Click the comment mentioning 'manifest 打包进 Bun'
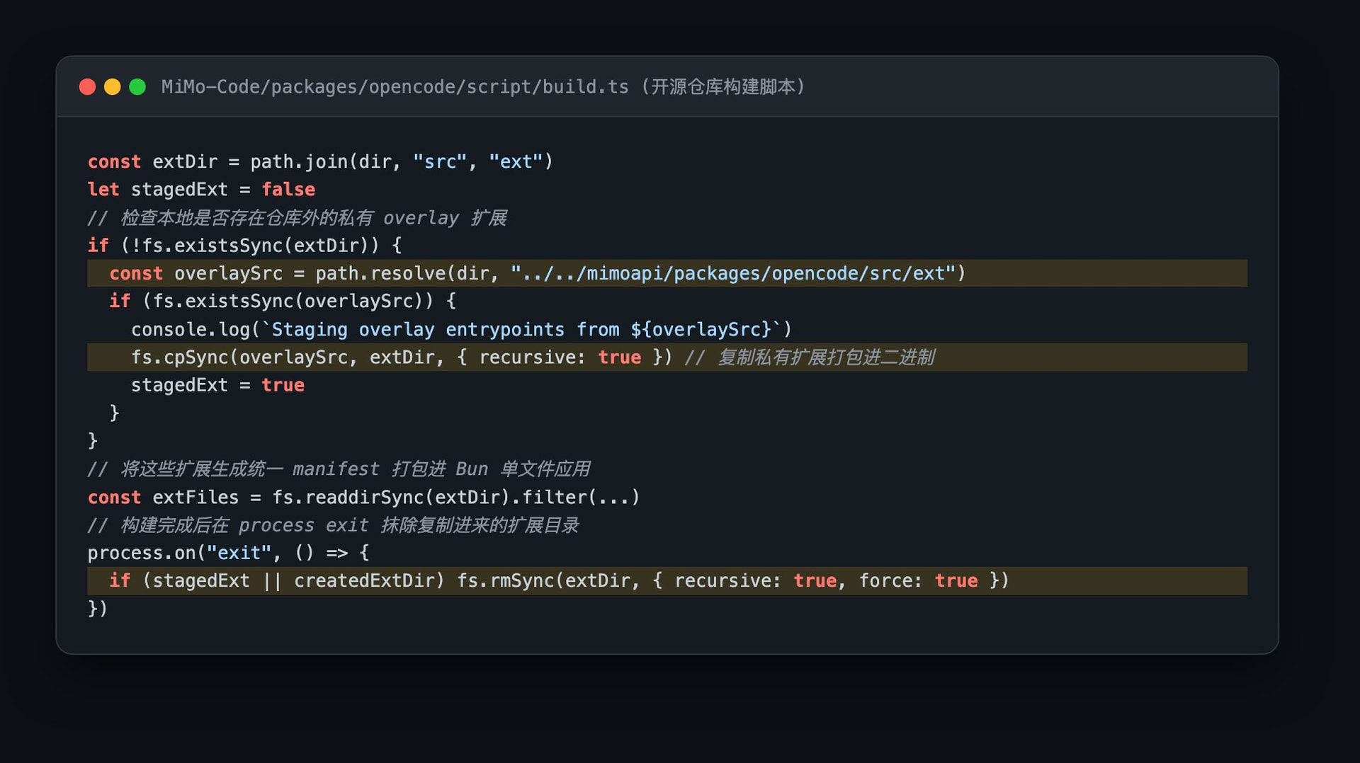1360x763 pixels. (x=339, y=469)
